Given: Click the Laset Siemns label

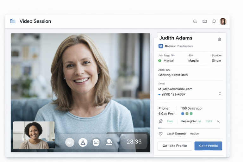Looking at the screenshot, I should (176, 134).
